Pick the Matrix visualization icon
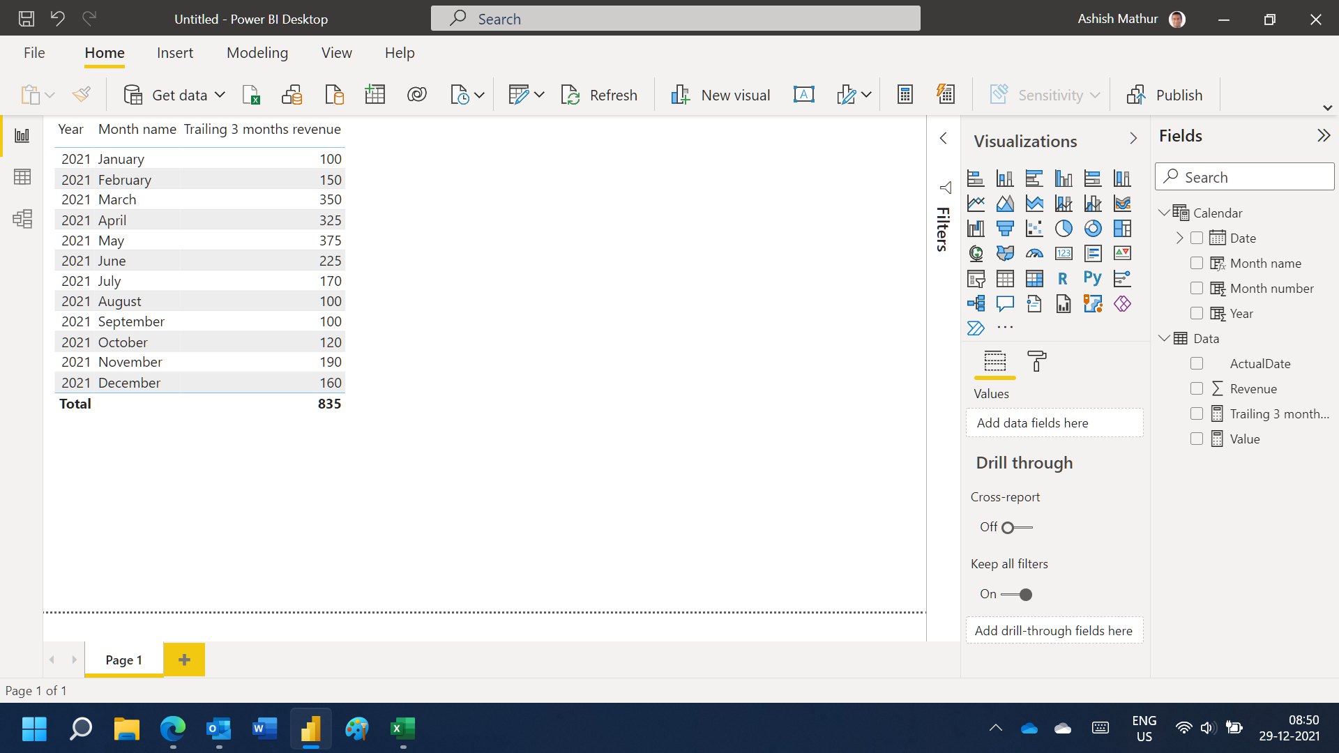The image size is (1339, 753). 1034,279
